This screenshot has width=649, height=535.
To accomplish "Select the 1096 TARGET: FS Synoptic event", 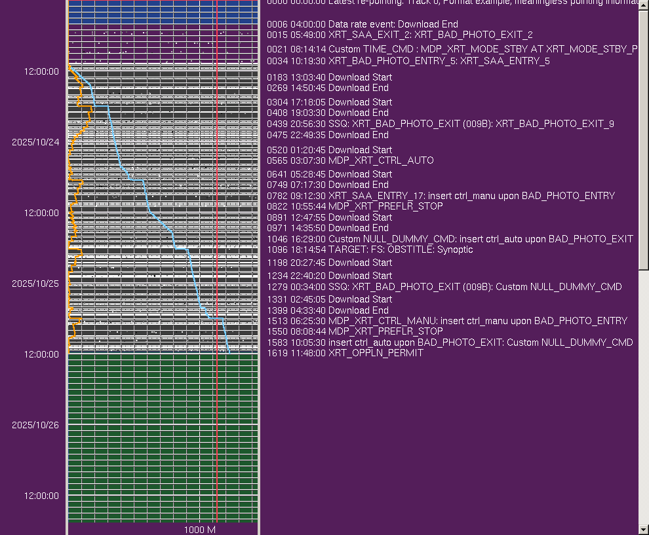I will 370,249.
